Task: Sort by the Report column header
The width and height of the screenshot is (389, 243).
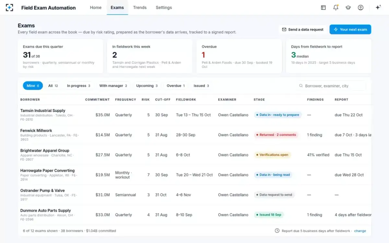Action: tap(341, 99)
